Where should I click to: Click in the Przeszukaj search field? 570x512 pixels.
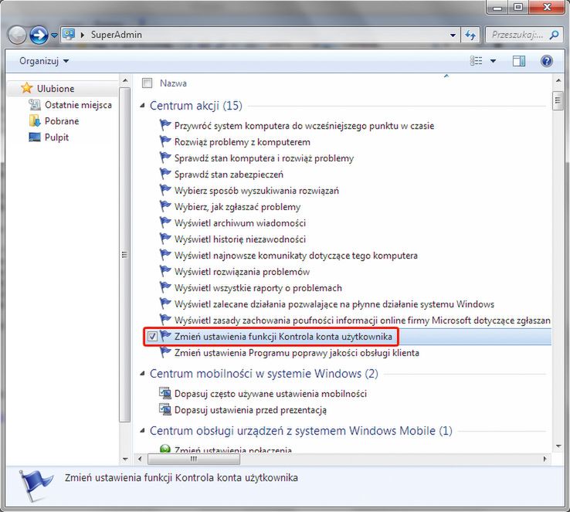point(517,35)
